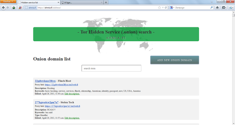Click the Stolen Tech title text

point(67,102)
